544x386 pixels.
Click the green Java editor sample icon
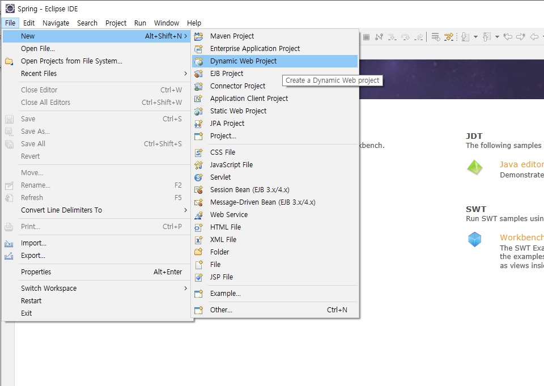click(475, 168)
